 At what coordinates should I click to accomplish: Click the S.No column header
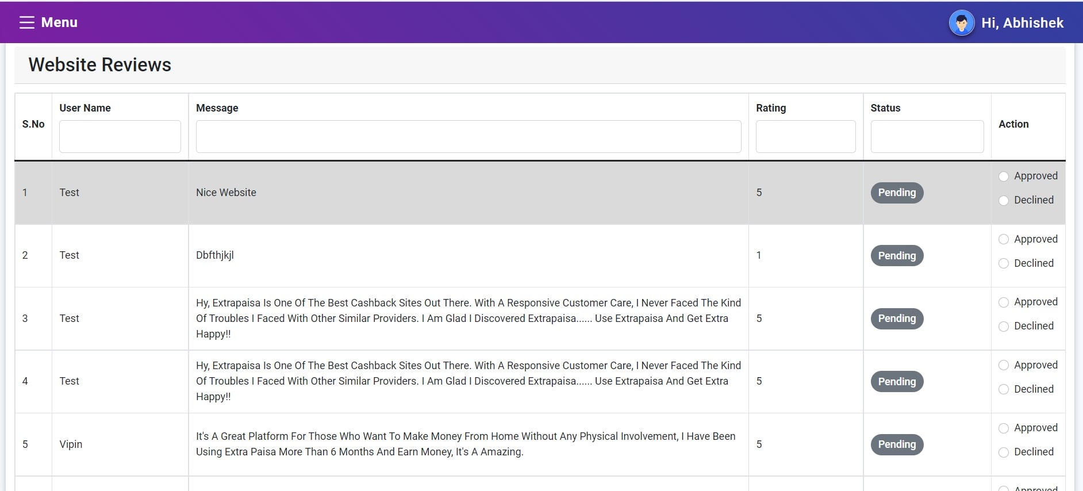click(x=33, y=124)
